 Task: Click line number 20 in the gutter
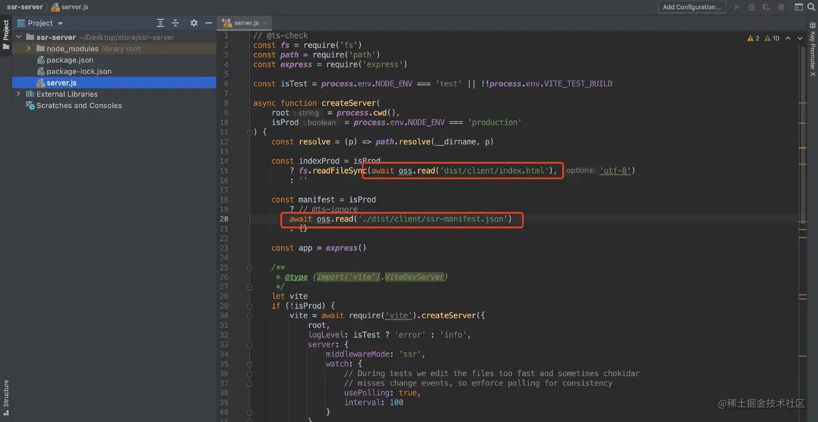224,219
